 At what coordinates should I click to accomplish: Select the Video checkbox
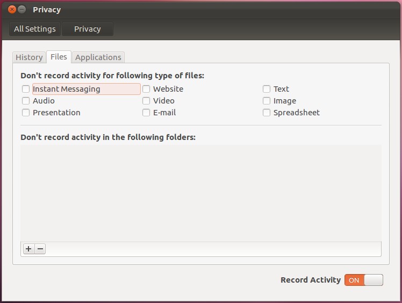(146, 101)
